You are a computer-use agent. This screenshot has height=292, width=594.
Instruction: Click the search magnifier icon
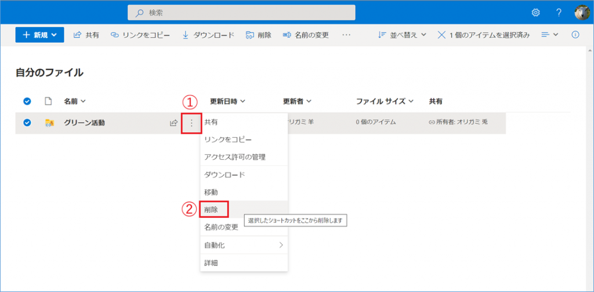[140, 13]
